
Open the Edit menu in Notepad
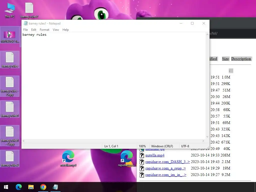(34, 30)
